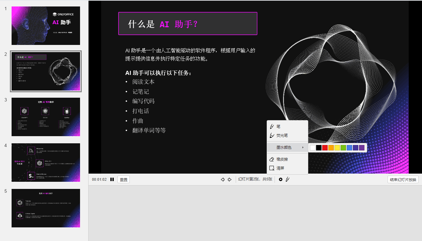Jump to slide 3 via its thumbnail
The image size is (422, 241).
46,117
